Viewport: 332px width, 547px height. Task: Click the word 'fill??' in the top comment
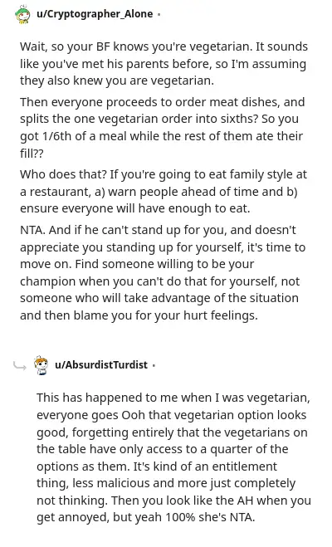click(x=32, y=154)
